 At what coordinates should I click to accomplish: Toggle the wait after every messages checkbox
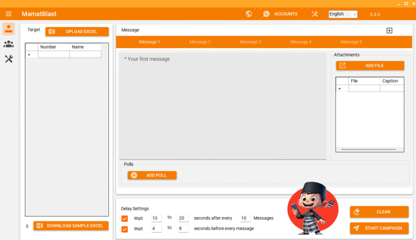pos(125,219)
